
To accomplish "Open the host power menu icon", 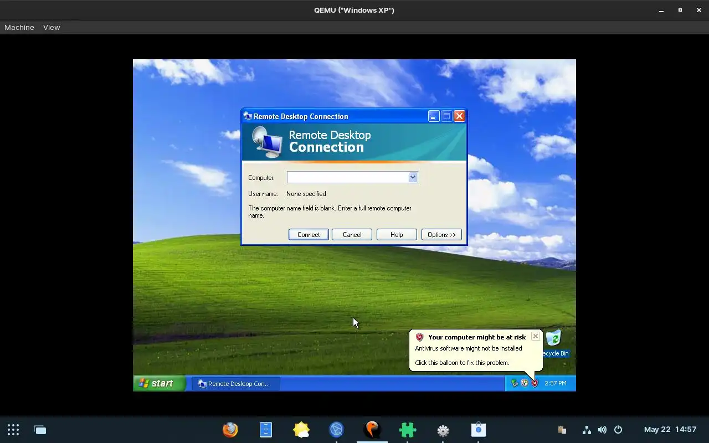I will [618, 430].
